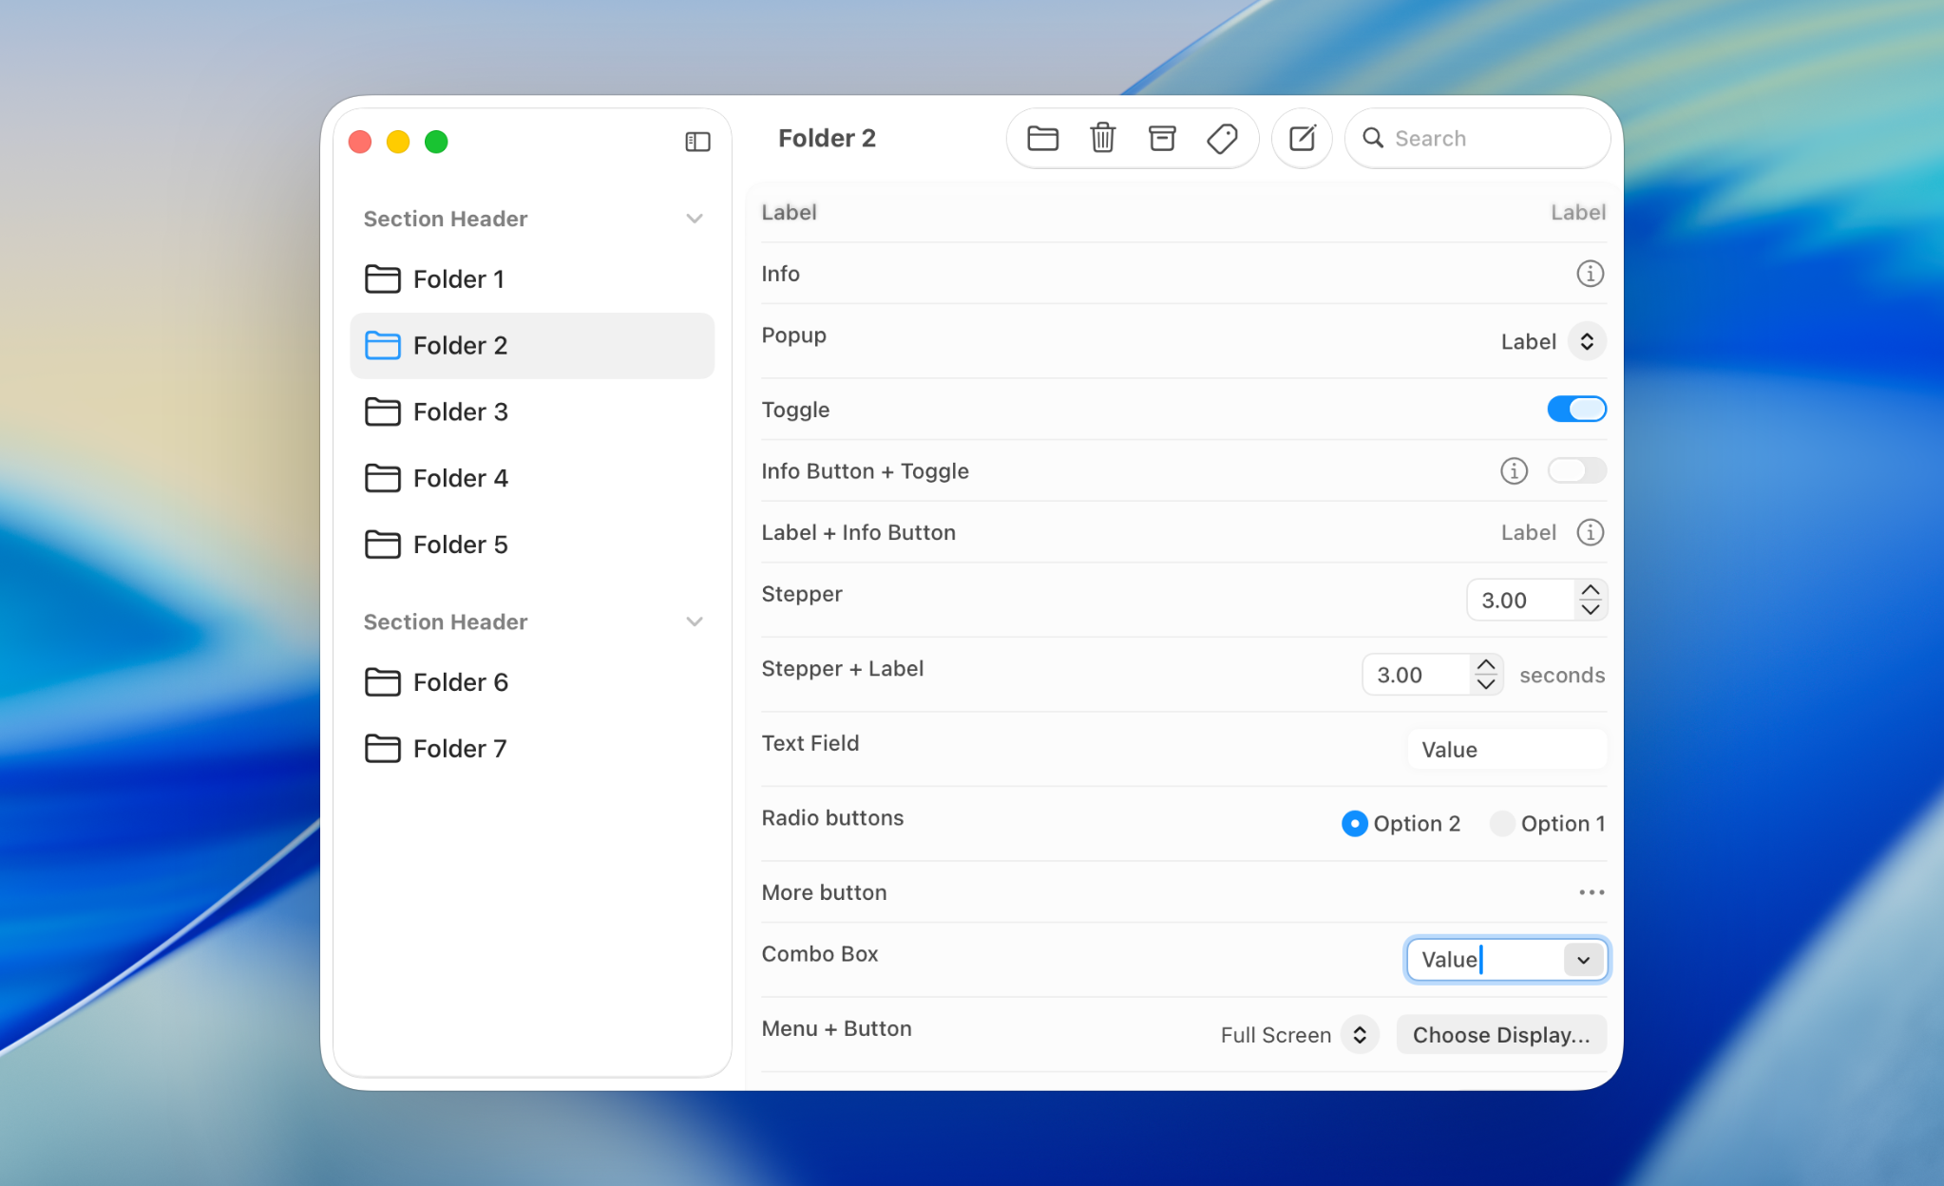
Task: Open the Full Screen menu popup
Action: (x=1360, y=1035)
